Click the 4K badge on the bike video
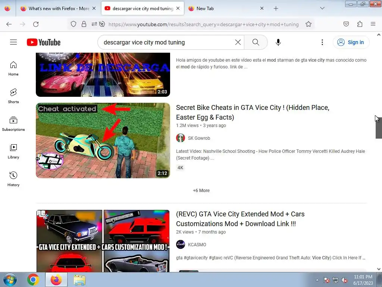The width and height of the screenshot is (382, 287). (180, 168)
